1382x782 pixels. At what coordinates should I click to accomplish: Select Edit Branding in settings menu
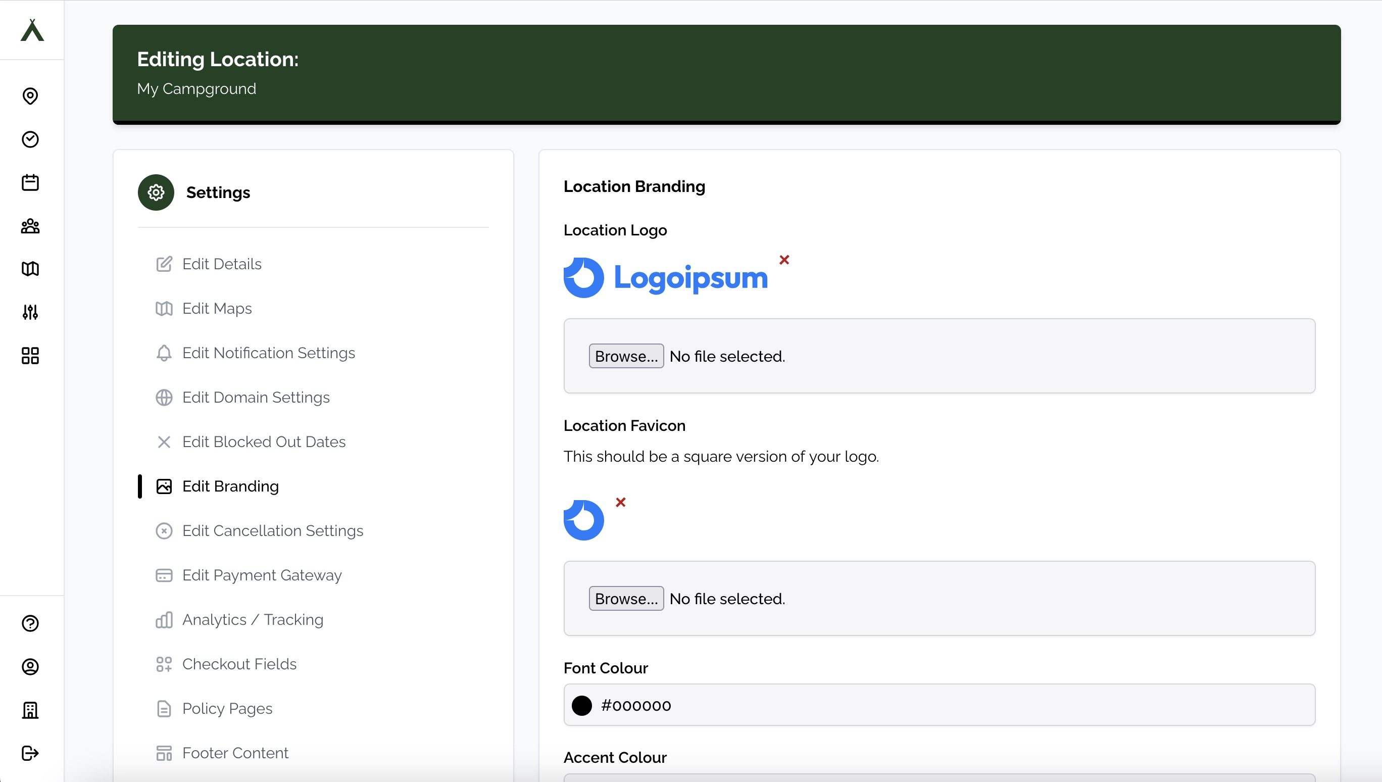pyautogui.click(x=230, y=486)
